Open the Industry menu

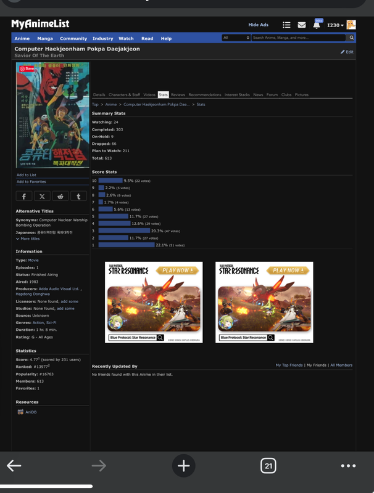point(102,38)
